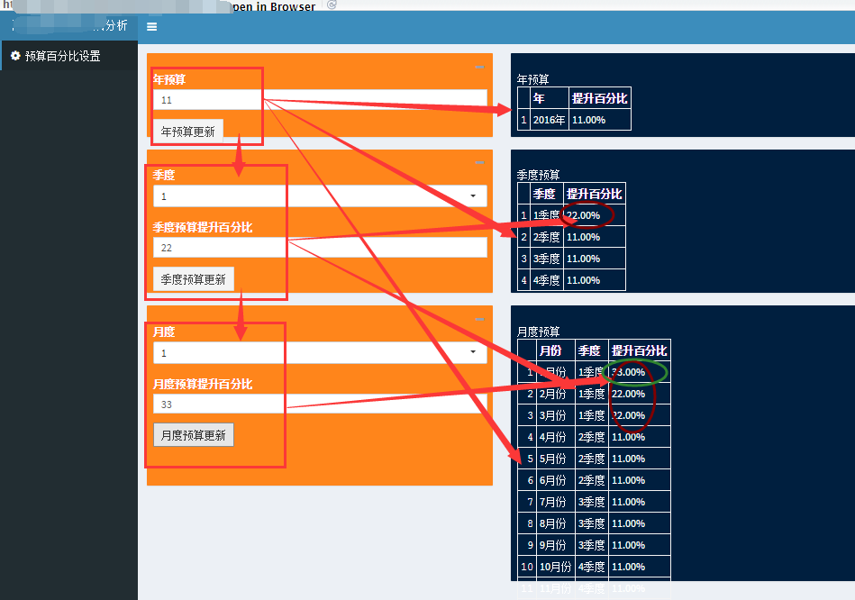The width and height of the screenshot is (855, 600).
Task: Collapse the 月度 panel with minus icon
Action: click(479, 320)
